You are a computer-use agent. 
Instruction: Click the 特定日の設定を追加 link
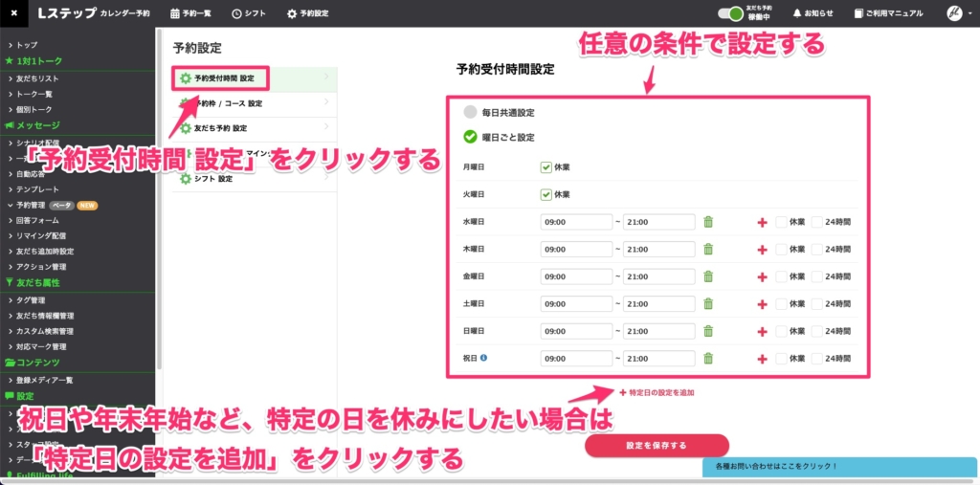click(657, 393)
